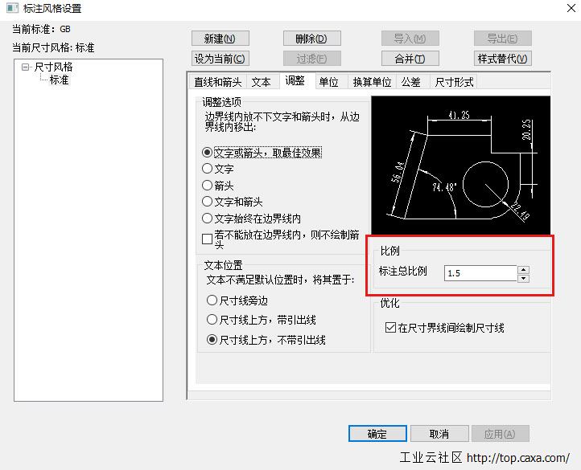Switch to the 尺寸形式 tab

pos(454,82)
